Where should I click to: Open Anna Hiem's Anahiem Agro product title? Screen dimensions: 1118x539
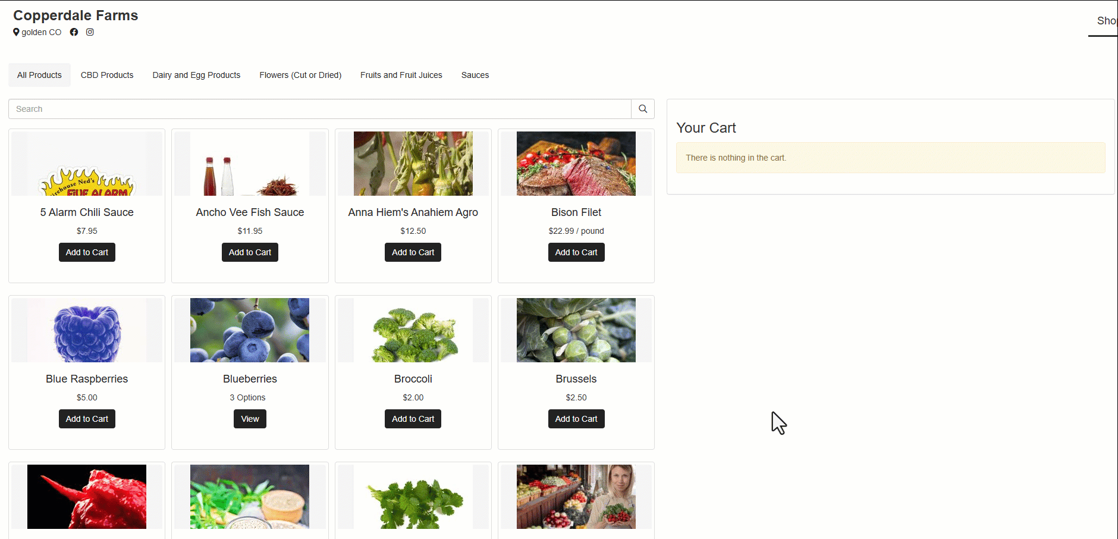click(x=413, y=212)
